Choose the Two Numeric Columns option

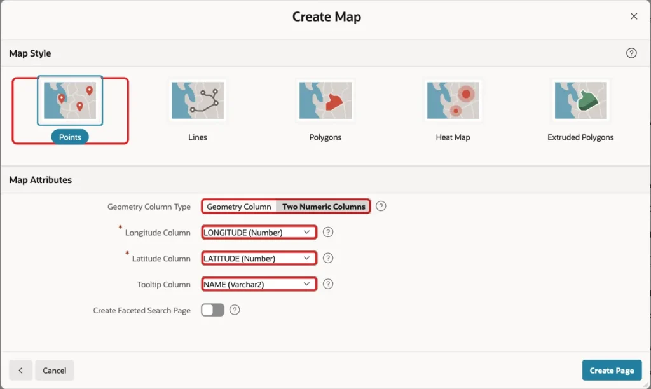pyautogui.click(x=324, y=207)
